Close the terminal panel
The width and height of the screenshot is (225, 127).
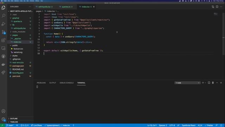[221, 83]
